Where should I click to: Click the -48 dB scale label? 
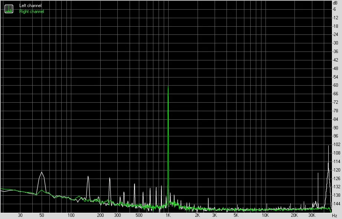click(x=335, y=68)
